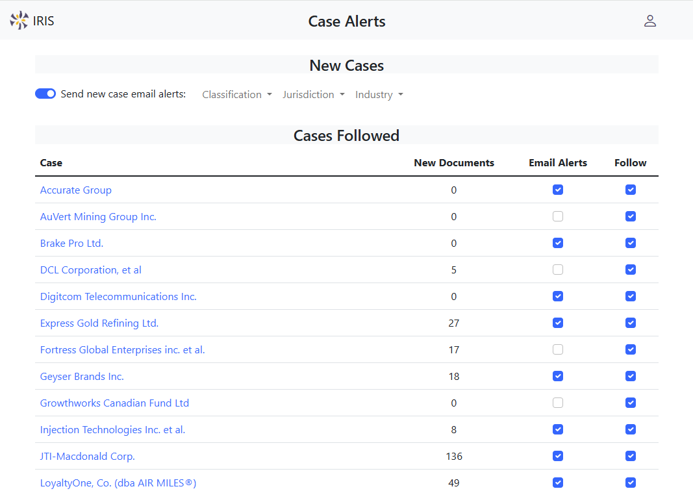Click the 17 new documents count

pos(454,349)
